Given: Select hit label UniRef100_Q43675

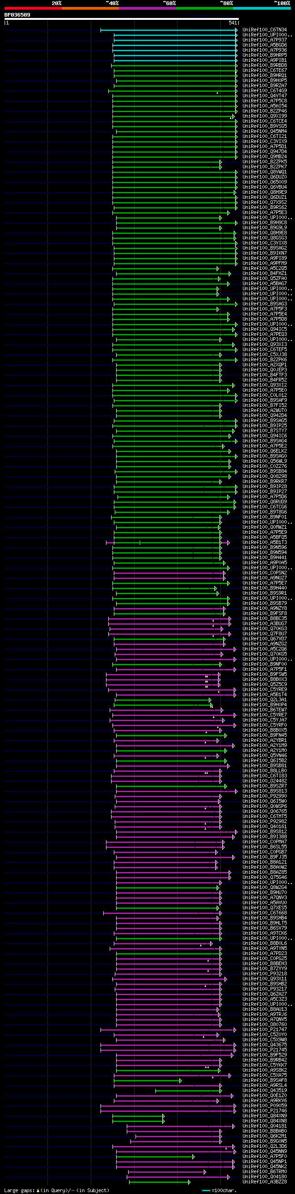Looking at the screenshot, I should click(x=265, y=1046).
